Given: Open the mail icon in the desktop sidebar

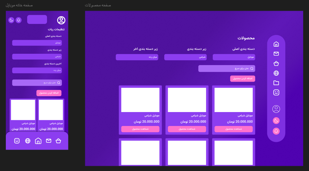Looking at the screenshot, I should point(276,54).
